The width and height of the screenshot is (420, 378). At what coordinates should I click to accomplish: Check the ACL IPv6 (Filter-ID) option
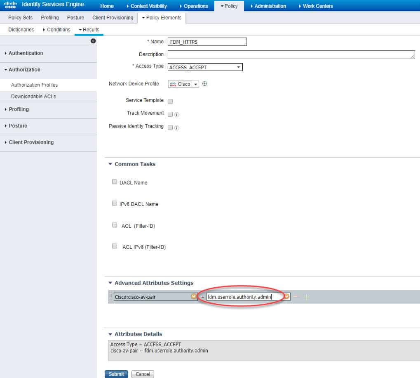click(114, 246)
